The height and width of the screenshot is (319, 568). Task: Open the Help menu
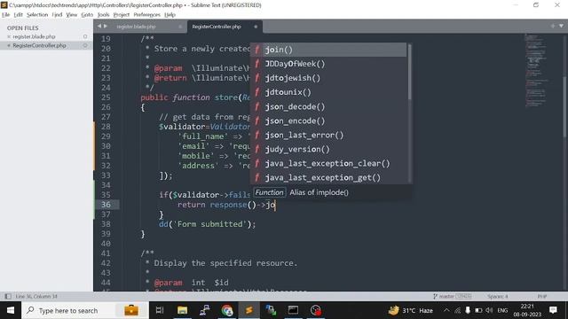click(170, 15)
